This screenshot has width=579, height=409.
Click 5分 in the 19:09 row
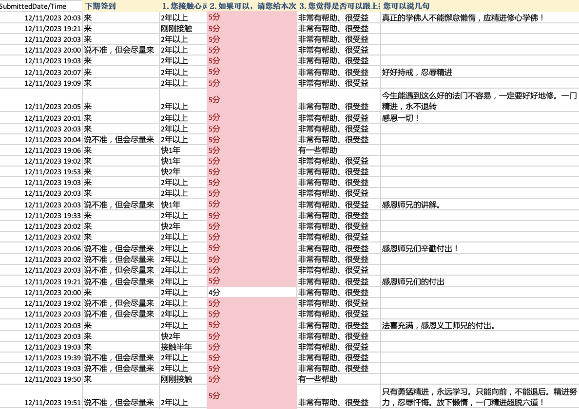[x=214, y=83]
